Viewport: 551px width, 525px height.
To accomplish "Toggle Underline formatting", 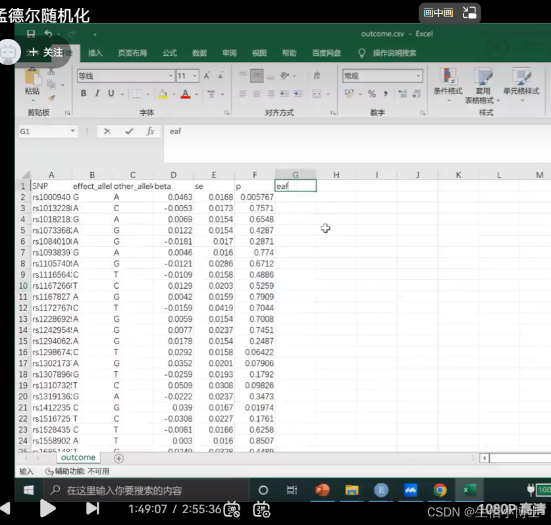I will coord(111,93).
